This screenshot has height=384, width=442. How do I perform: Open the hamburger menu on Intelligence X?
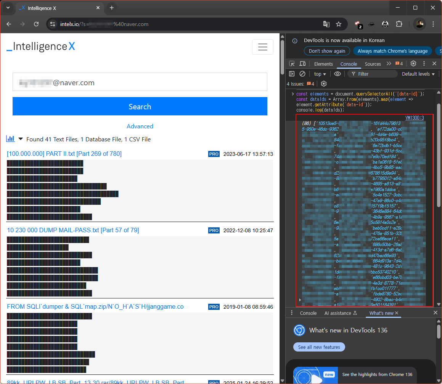[x=262, y=47]
